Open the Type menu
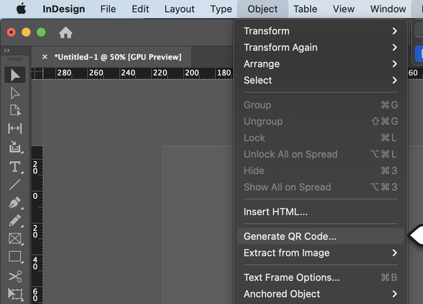This screenshot has width=423, height=304. (x=221, y=9)
